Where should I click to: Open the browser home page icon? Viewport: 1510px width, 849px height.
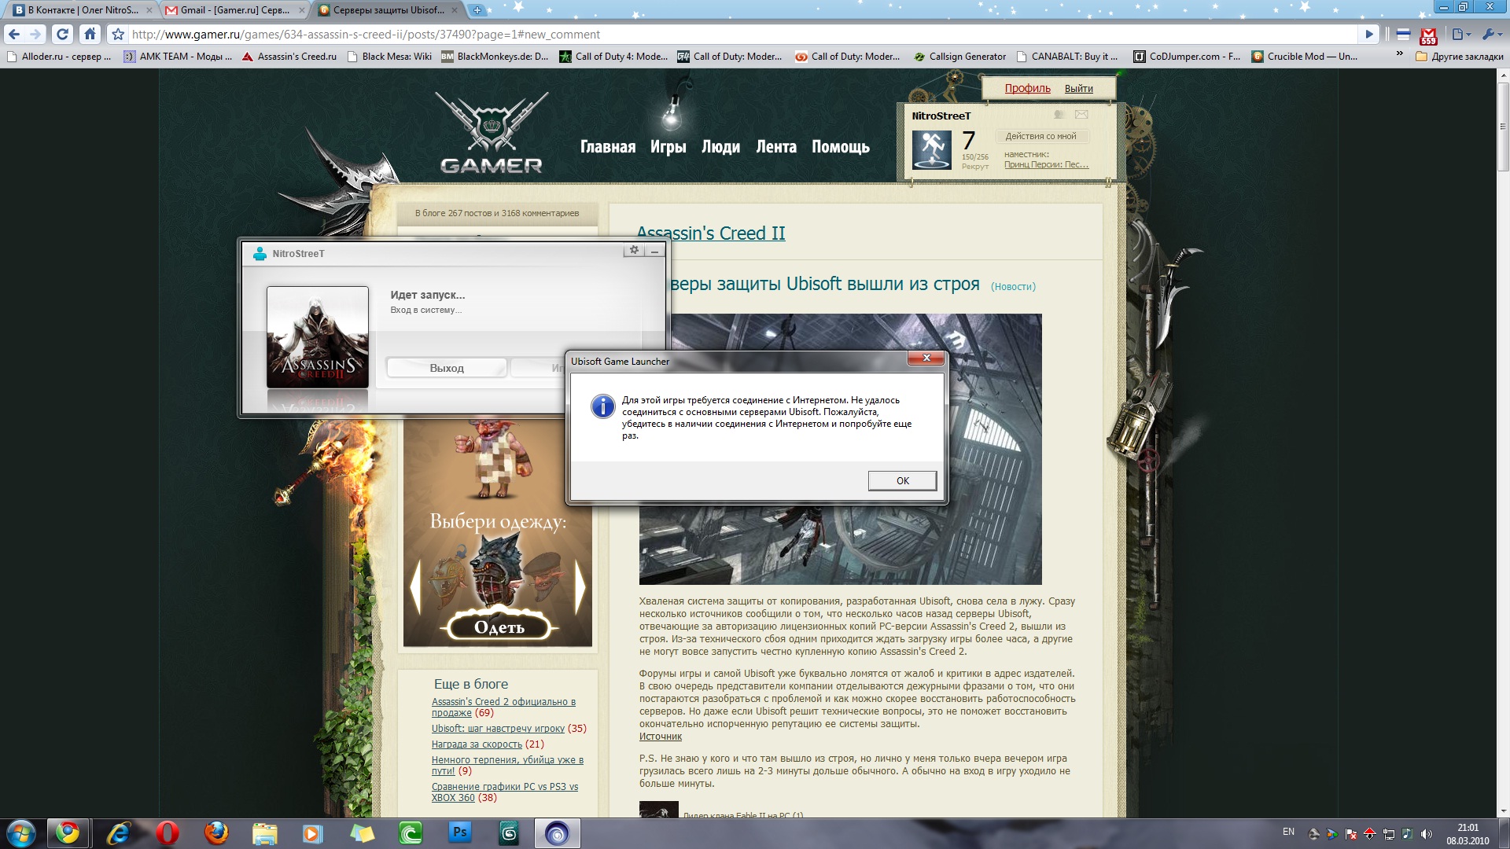tap(90, 35)
